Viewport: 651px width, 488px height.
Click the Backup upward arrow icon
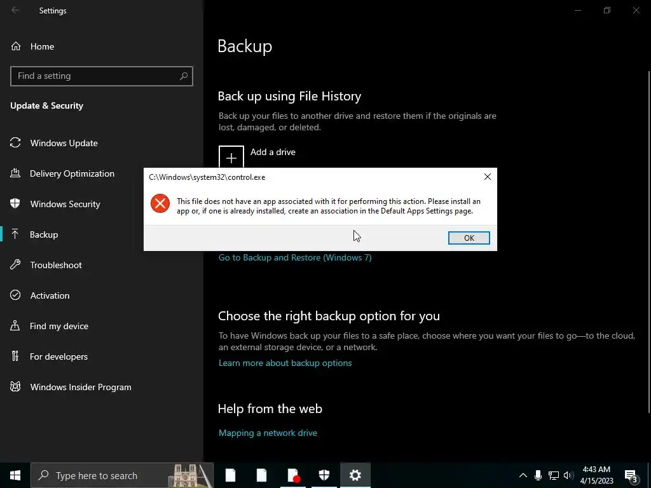pos(15,234)
